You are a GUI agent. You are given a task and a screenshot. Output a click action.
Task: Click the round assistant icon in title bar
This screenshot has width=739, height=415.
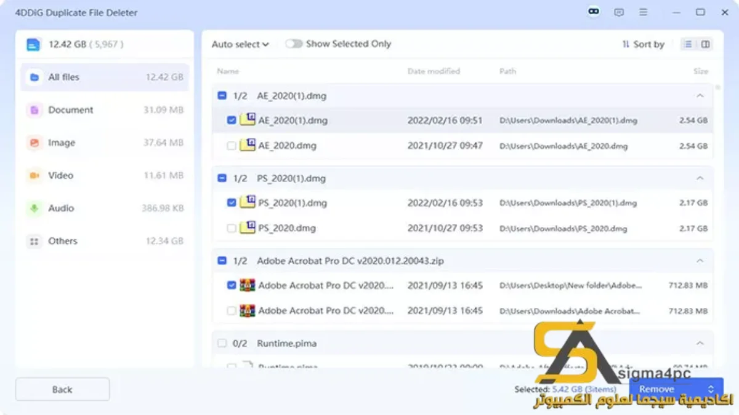tap(594, 12)
